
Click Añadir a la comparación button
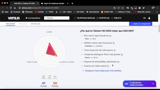[140, 24]
